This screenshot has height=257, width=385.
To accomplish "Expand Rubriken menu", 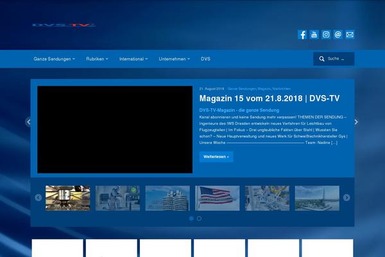I will click(x=97, y=59).
